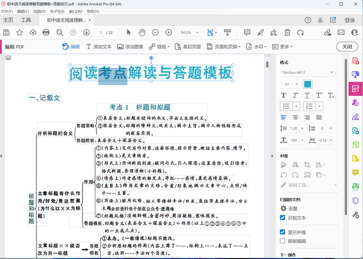Open notifications bell icon
Viewport: 363px width, 259px height.
(320, 20)
